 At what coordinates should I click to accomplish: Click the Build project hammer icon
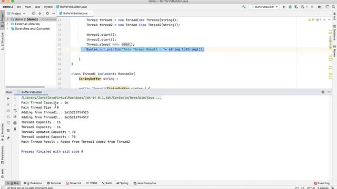point(244,7)
